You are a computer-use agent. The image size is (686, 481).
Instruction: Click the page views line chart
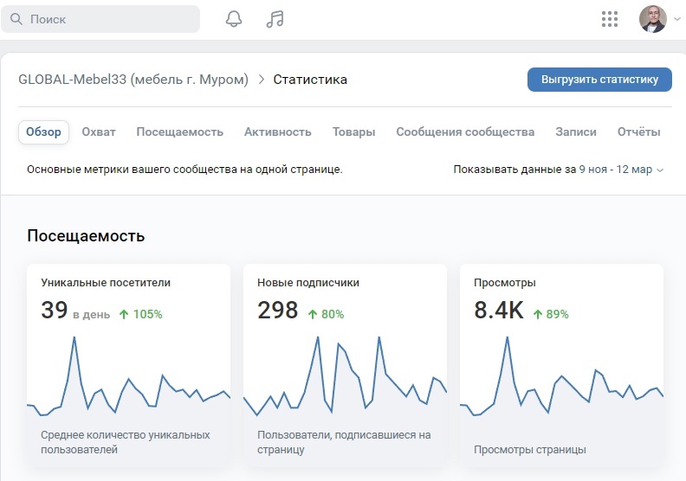tap(562, 375)
